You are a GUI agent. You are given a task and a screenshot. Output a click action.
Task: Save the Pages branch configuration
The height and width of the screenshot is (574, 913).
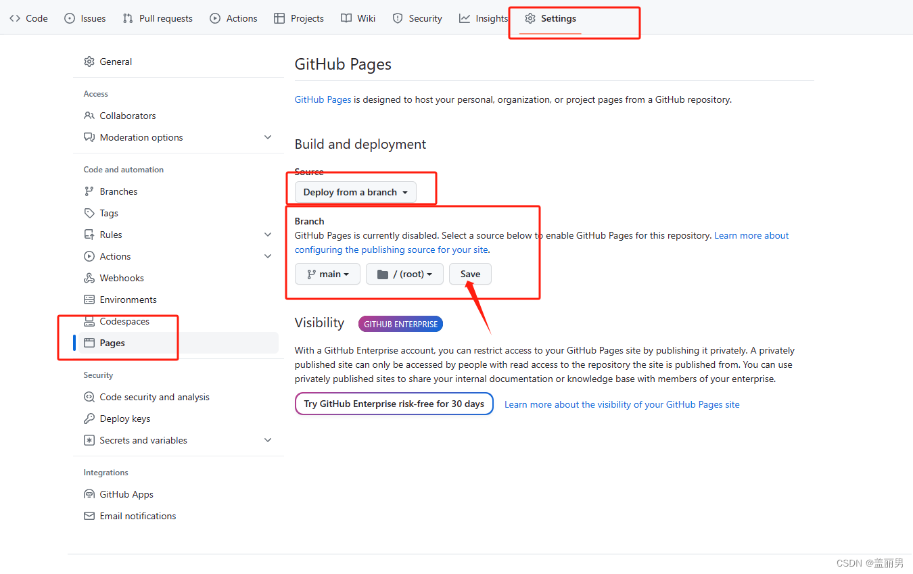pos(470,274)
